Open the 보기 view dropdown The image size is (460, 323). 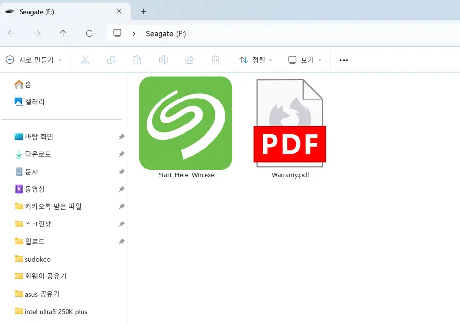coord(304,60)
